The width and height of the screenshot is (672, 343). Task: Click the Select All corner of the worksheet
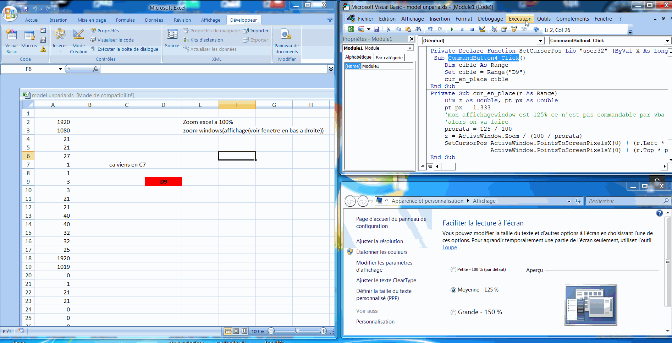coord(28,105)
